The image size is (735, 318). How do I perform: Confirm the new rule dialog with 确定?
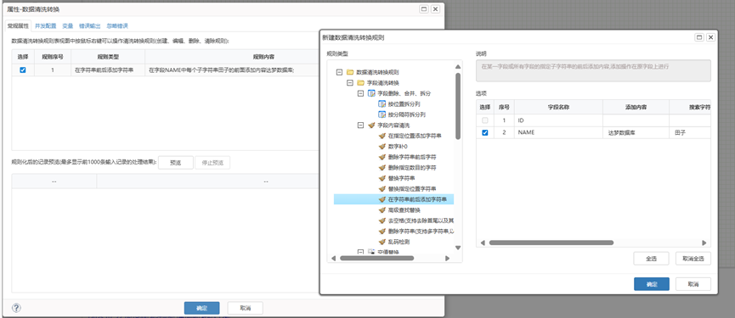pos(652,284)
